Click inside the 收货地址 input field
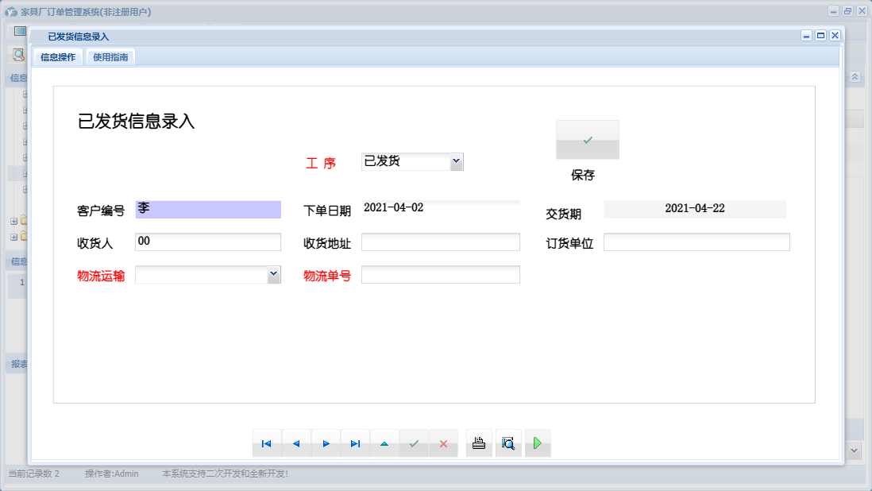Screen dimensions: 872x491 pyautogui.click(x=440, y=242)
